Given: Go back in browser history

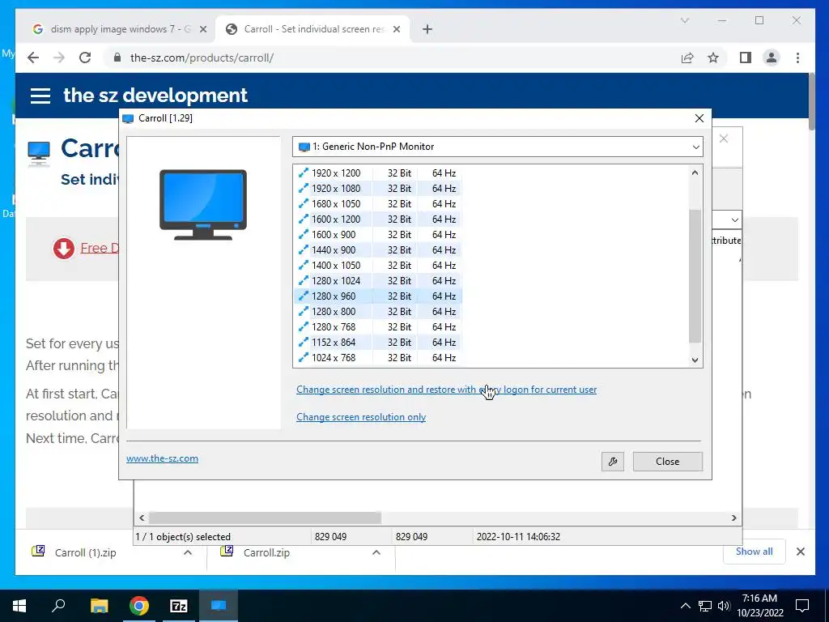Looking at the screenshot, I should pyautogui.click(x=33, y=58).
